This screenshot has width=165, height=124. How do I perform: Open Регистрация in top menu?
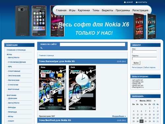(140, 10)
